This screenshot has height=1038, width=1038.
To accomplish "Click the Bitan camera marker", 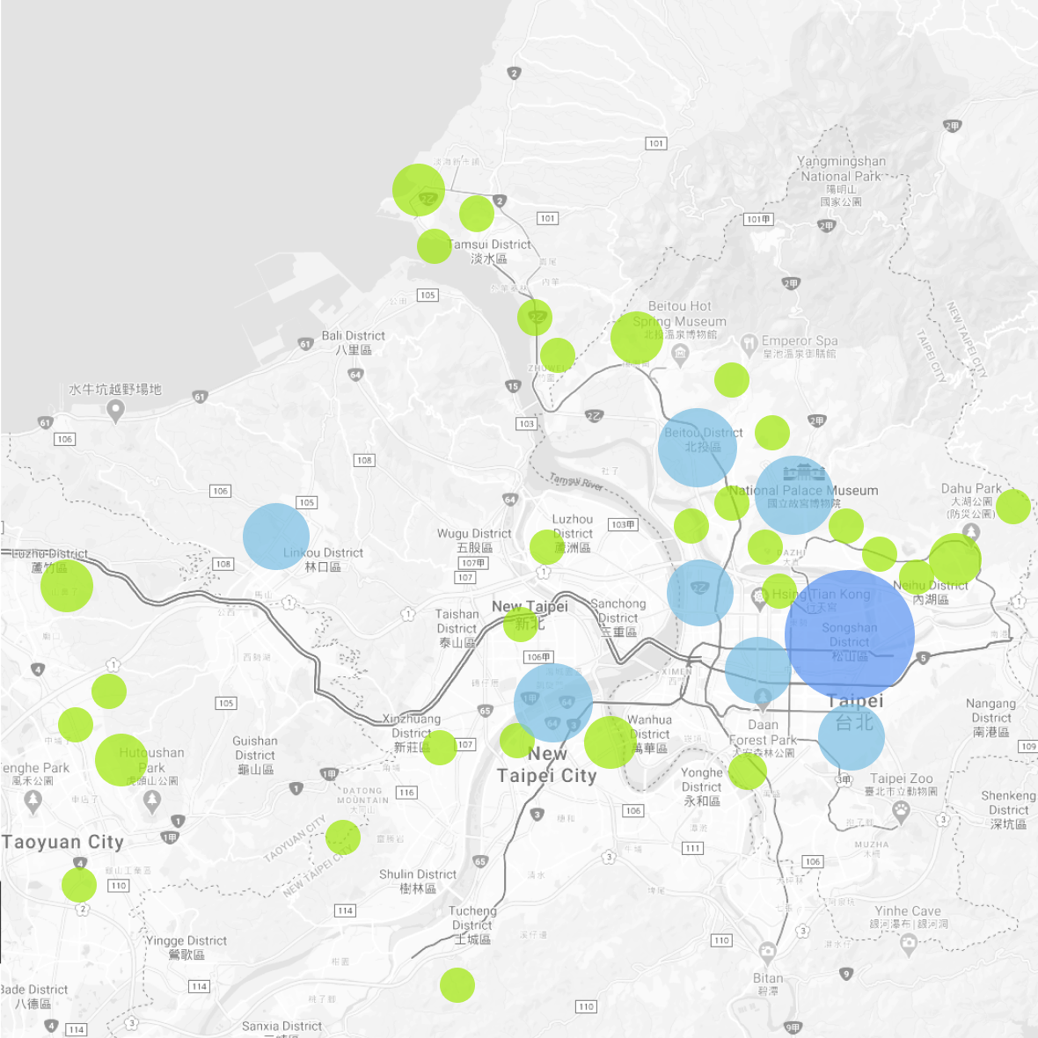I will (x=767, y=954).
